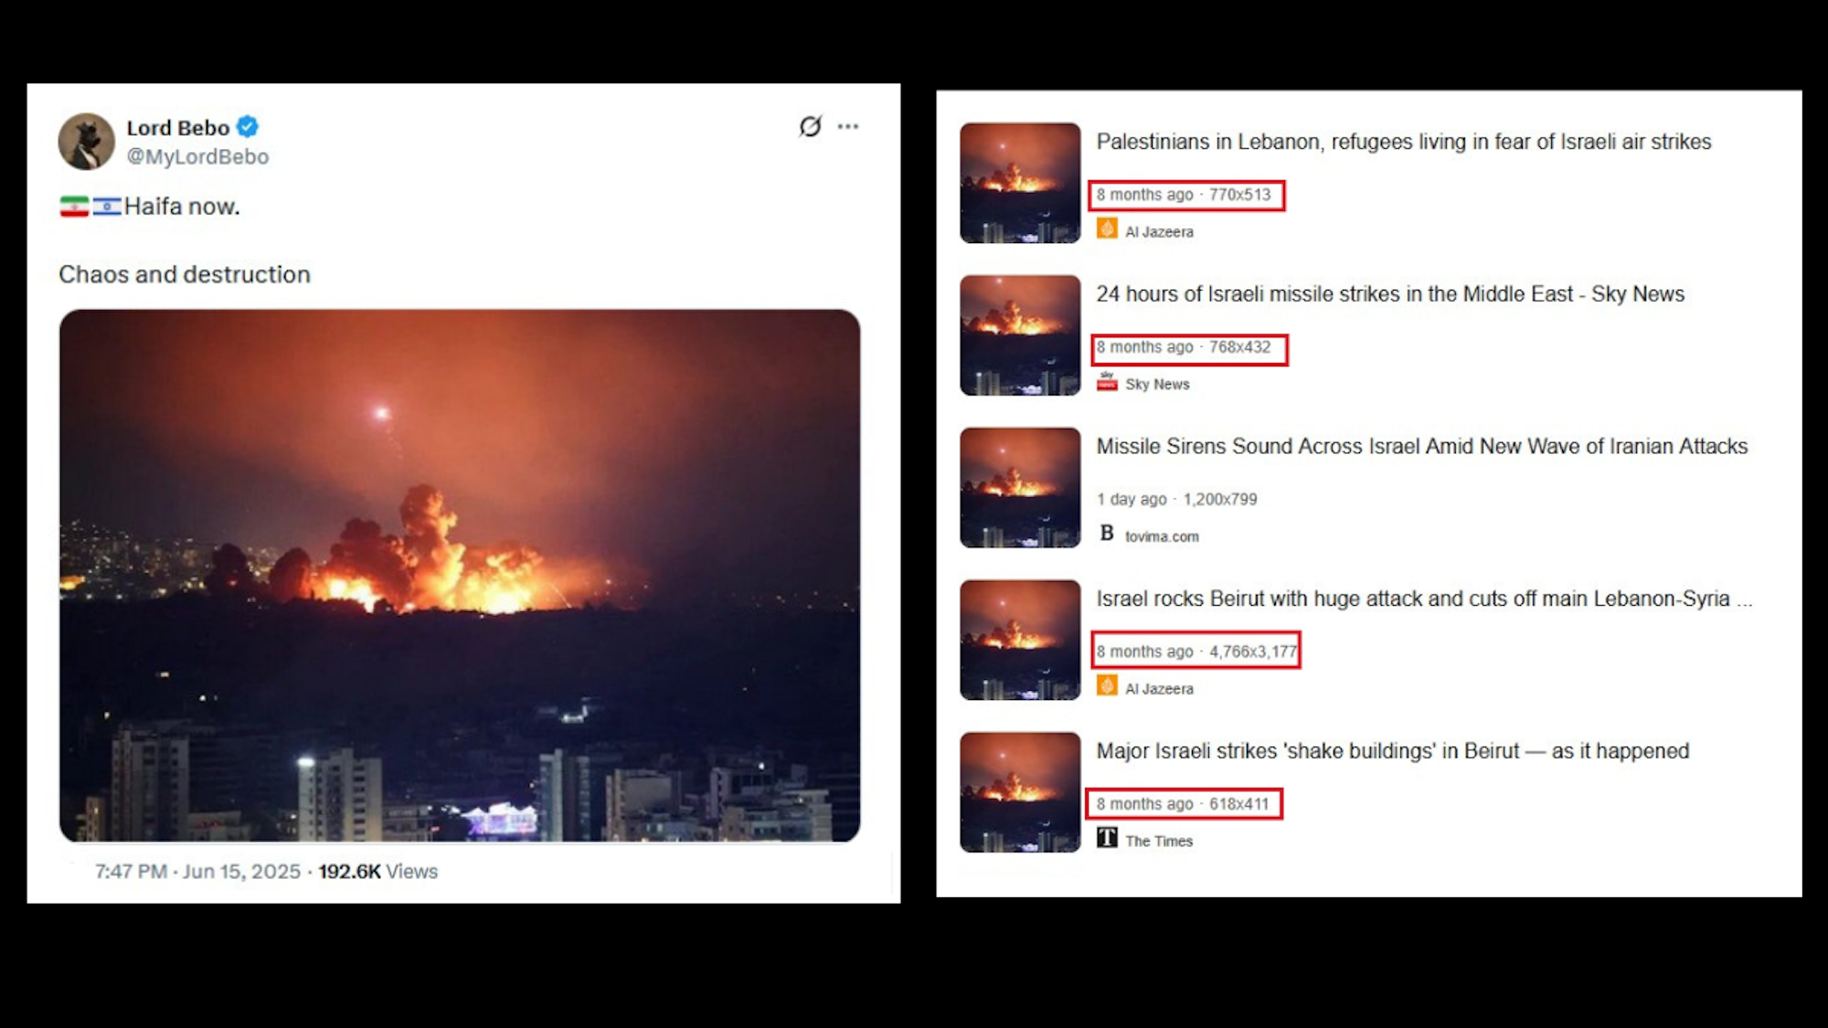Open the Major Israeli strikes Beirut headline
Viewport: 1828px width, 1028px height.
[1393, 751]
